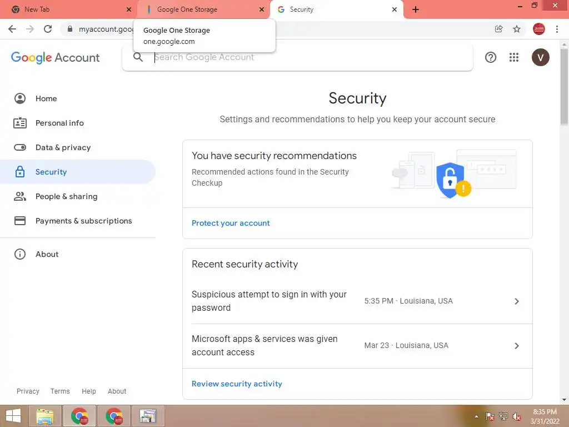Open the Suspicious attempt to sign in entry

[357, 301]
